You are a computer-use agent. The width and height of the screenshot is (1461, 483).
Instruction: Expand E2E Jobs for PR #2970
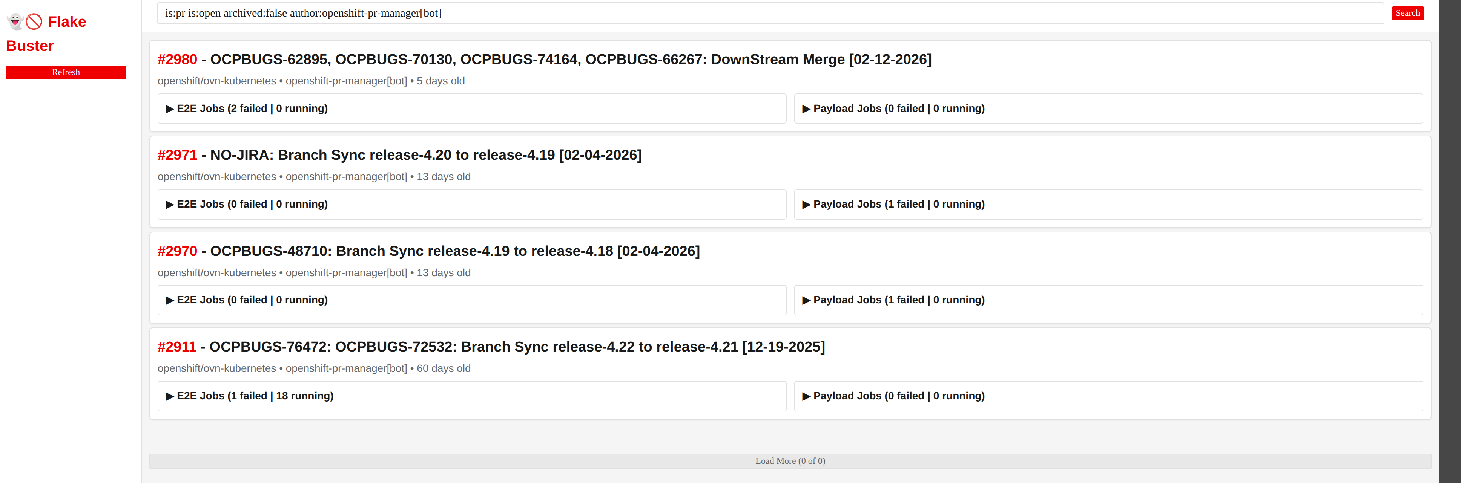471,300
